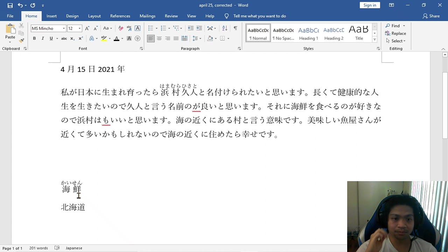Open the File tab
Image resolution: width=448 pixels, height=252 pixels.
pos(10,16)
